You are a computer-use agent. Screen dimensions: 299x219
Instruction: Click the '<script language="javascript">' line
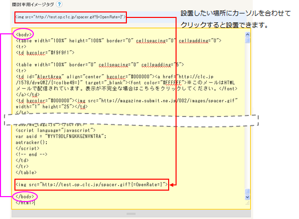(x=56, y=130)
